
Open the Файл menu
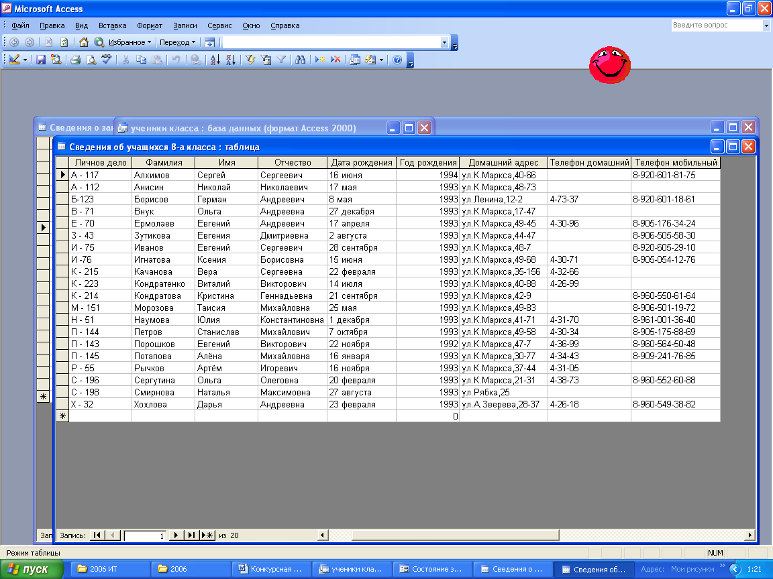click(20, 25)
